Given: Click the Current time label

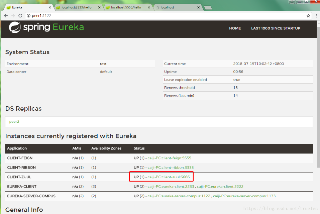Looking at the screenshot, I should [x=175, y=64].
